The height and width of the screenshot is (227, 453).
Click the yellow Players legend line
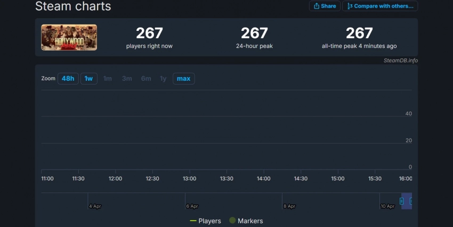coord(193,221)
